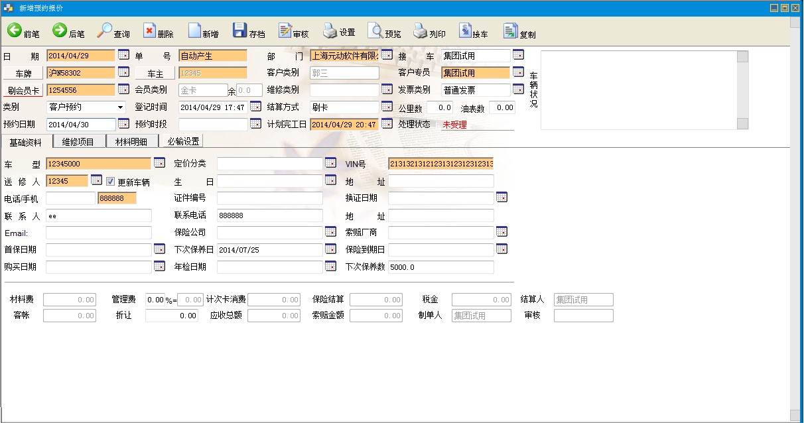Click the 复制 copy icon

pos(510,30)
